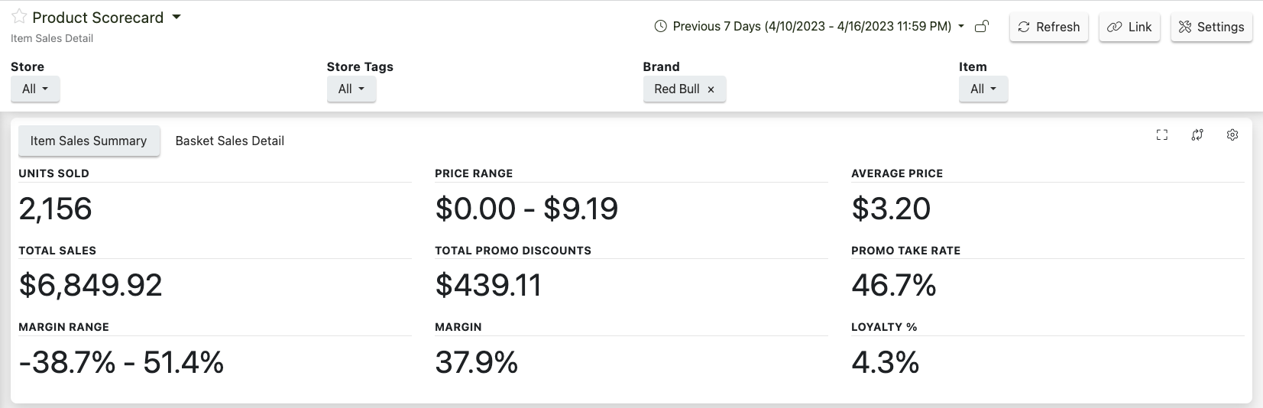Viewport: 1263px width, 408px height.
Task: Click the Total Sales $6,849.92 metric
Action: pyautogui.click(x=91, y=285)
